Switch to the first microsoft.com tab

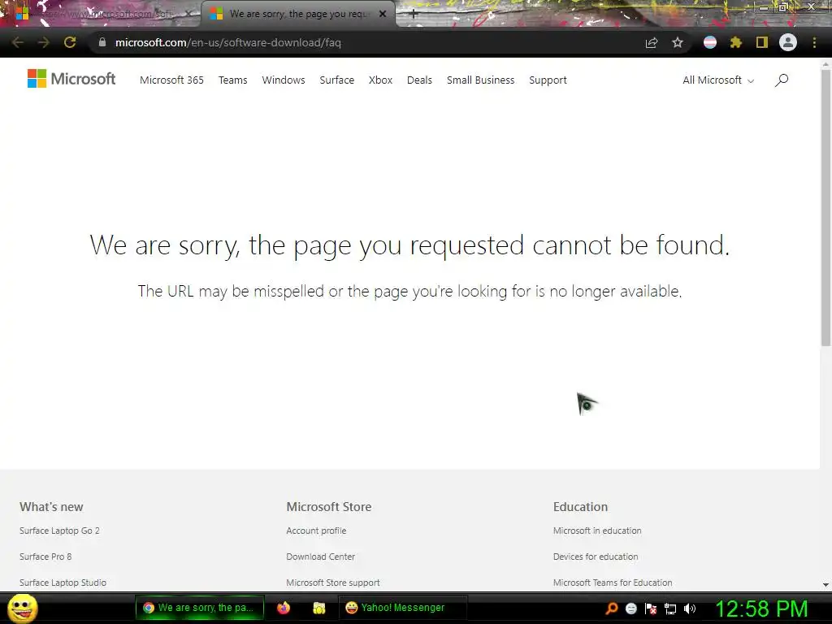point(101,14)
